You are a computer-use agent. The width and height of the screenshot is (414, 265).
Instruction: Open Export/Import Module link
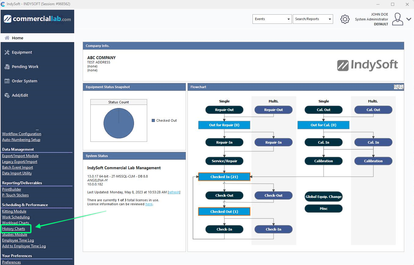[x=20, y=156]
